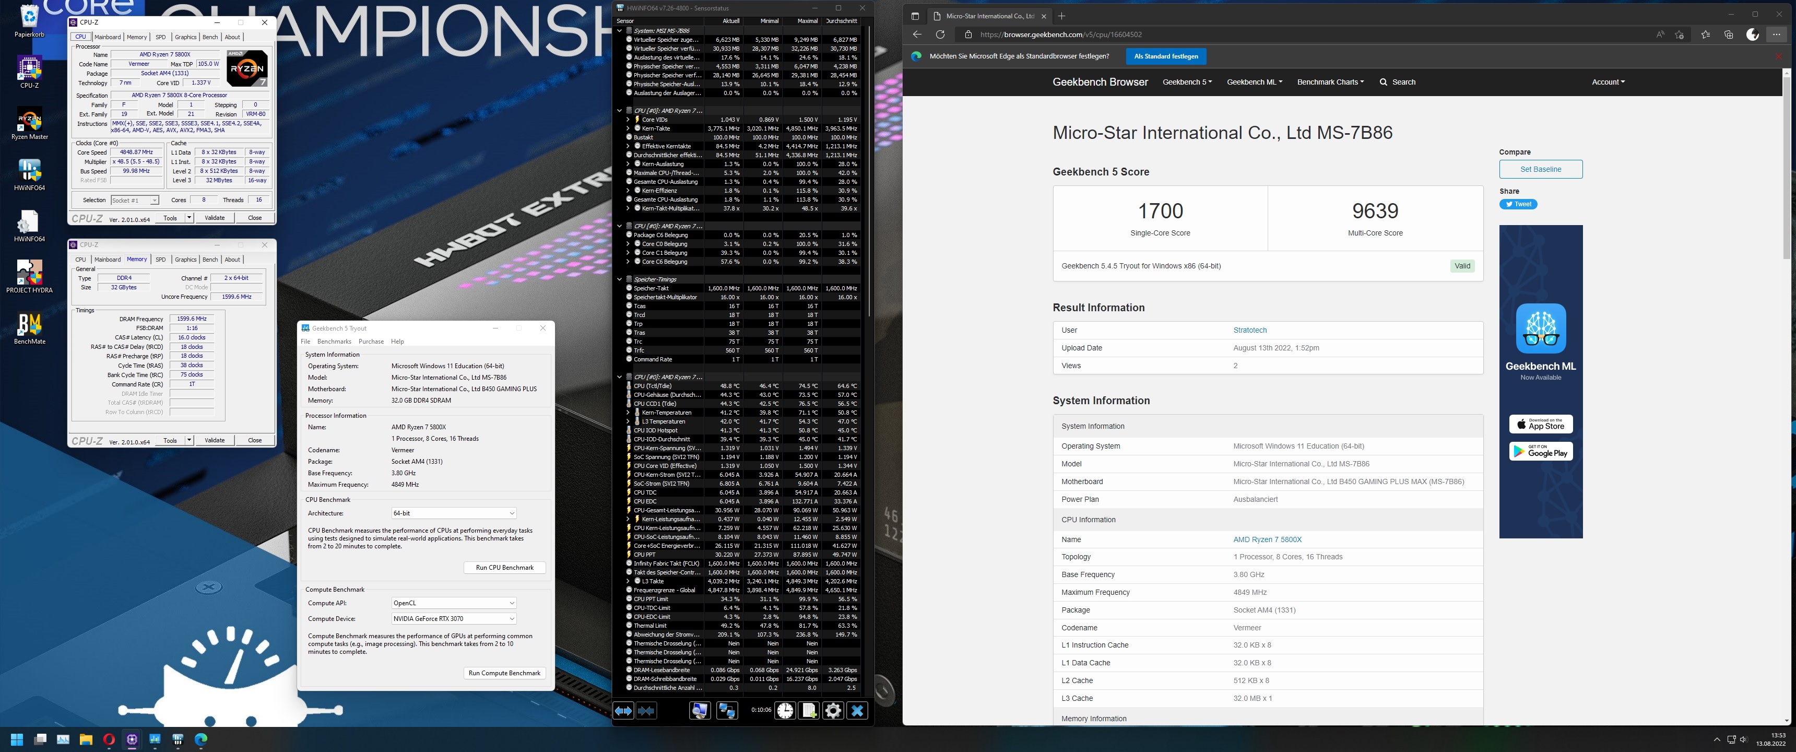Open Edge tab actions menu icon

click(x=915, y=15)
